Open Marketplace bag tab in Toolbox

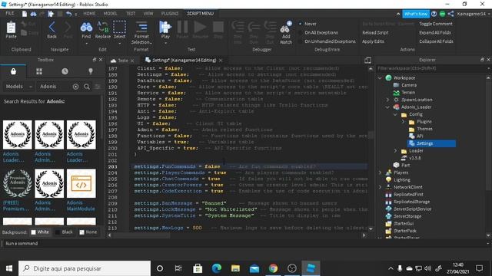[13, 71]
